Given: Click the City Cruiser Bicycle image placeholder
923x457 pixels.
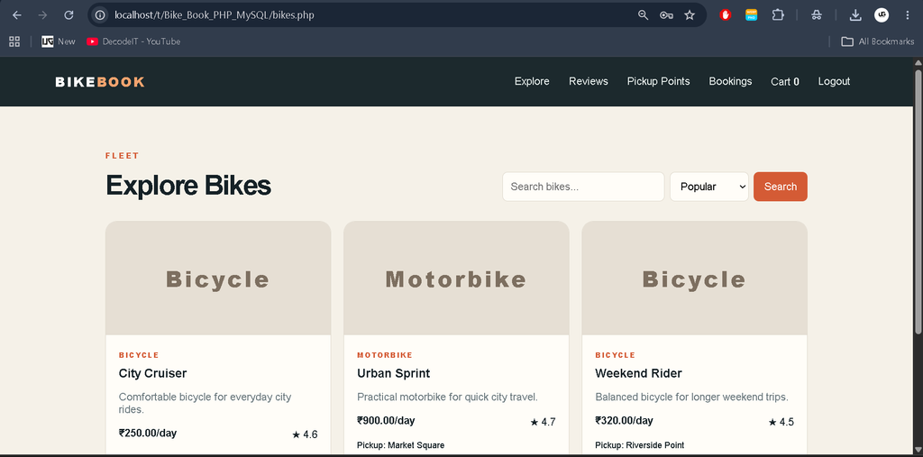Looking at the screenshot, I should [218, 278].
